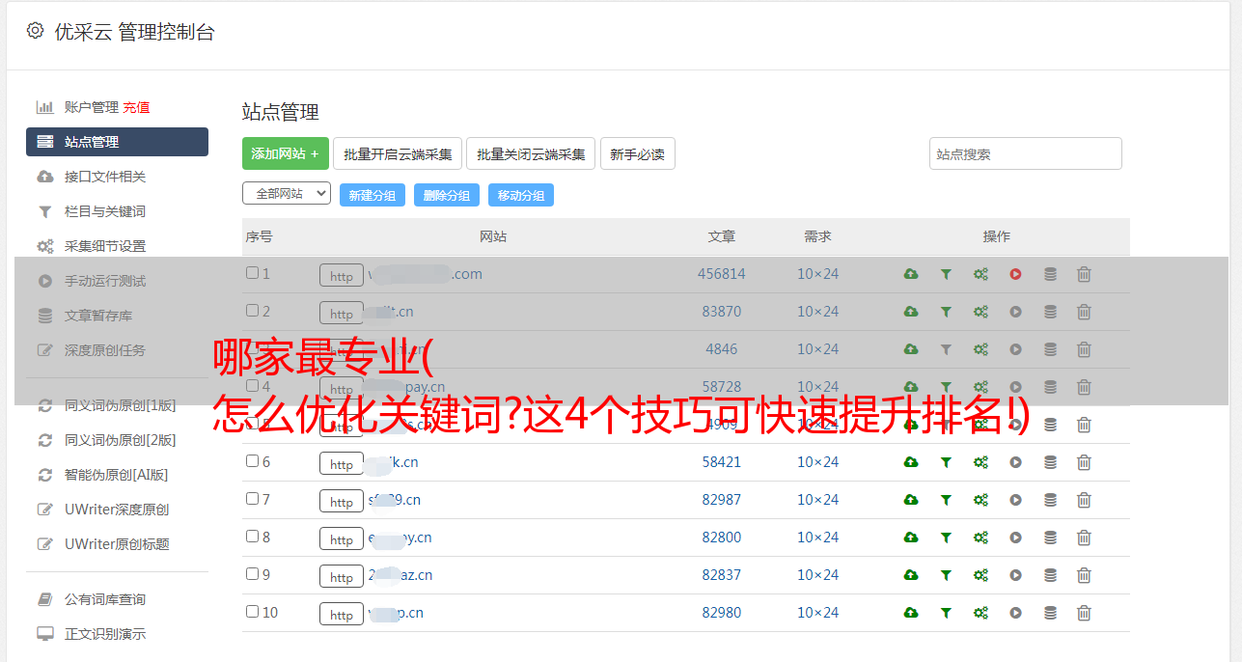
Task: Click the play icon in row 6
Action: (x=1015, y=462)
